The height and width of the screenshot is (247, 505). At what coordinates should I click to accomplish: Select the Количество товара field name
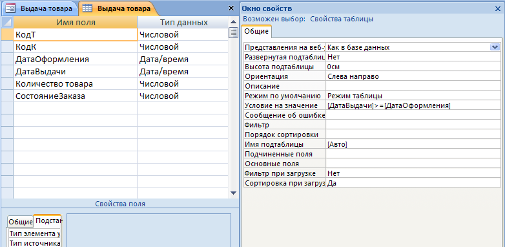point(76,84)
